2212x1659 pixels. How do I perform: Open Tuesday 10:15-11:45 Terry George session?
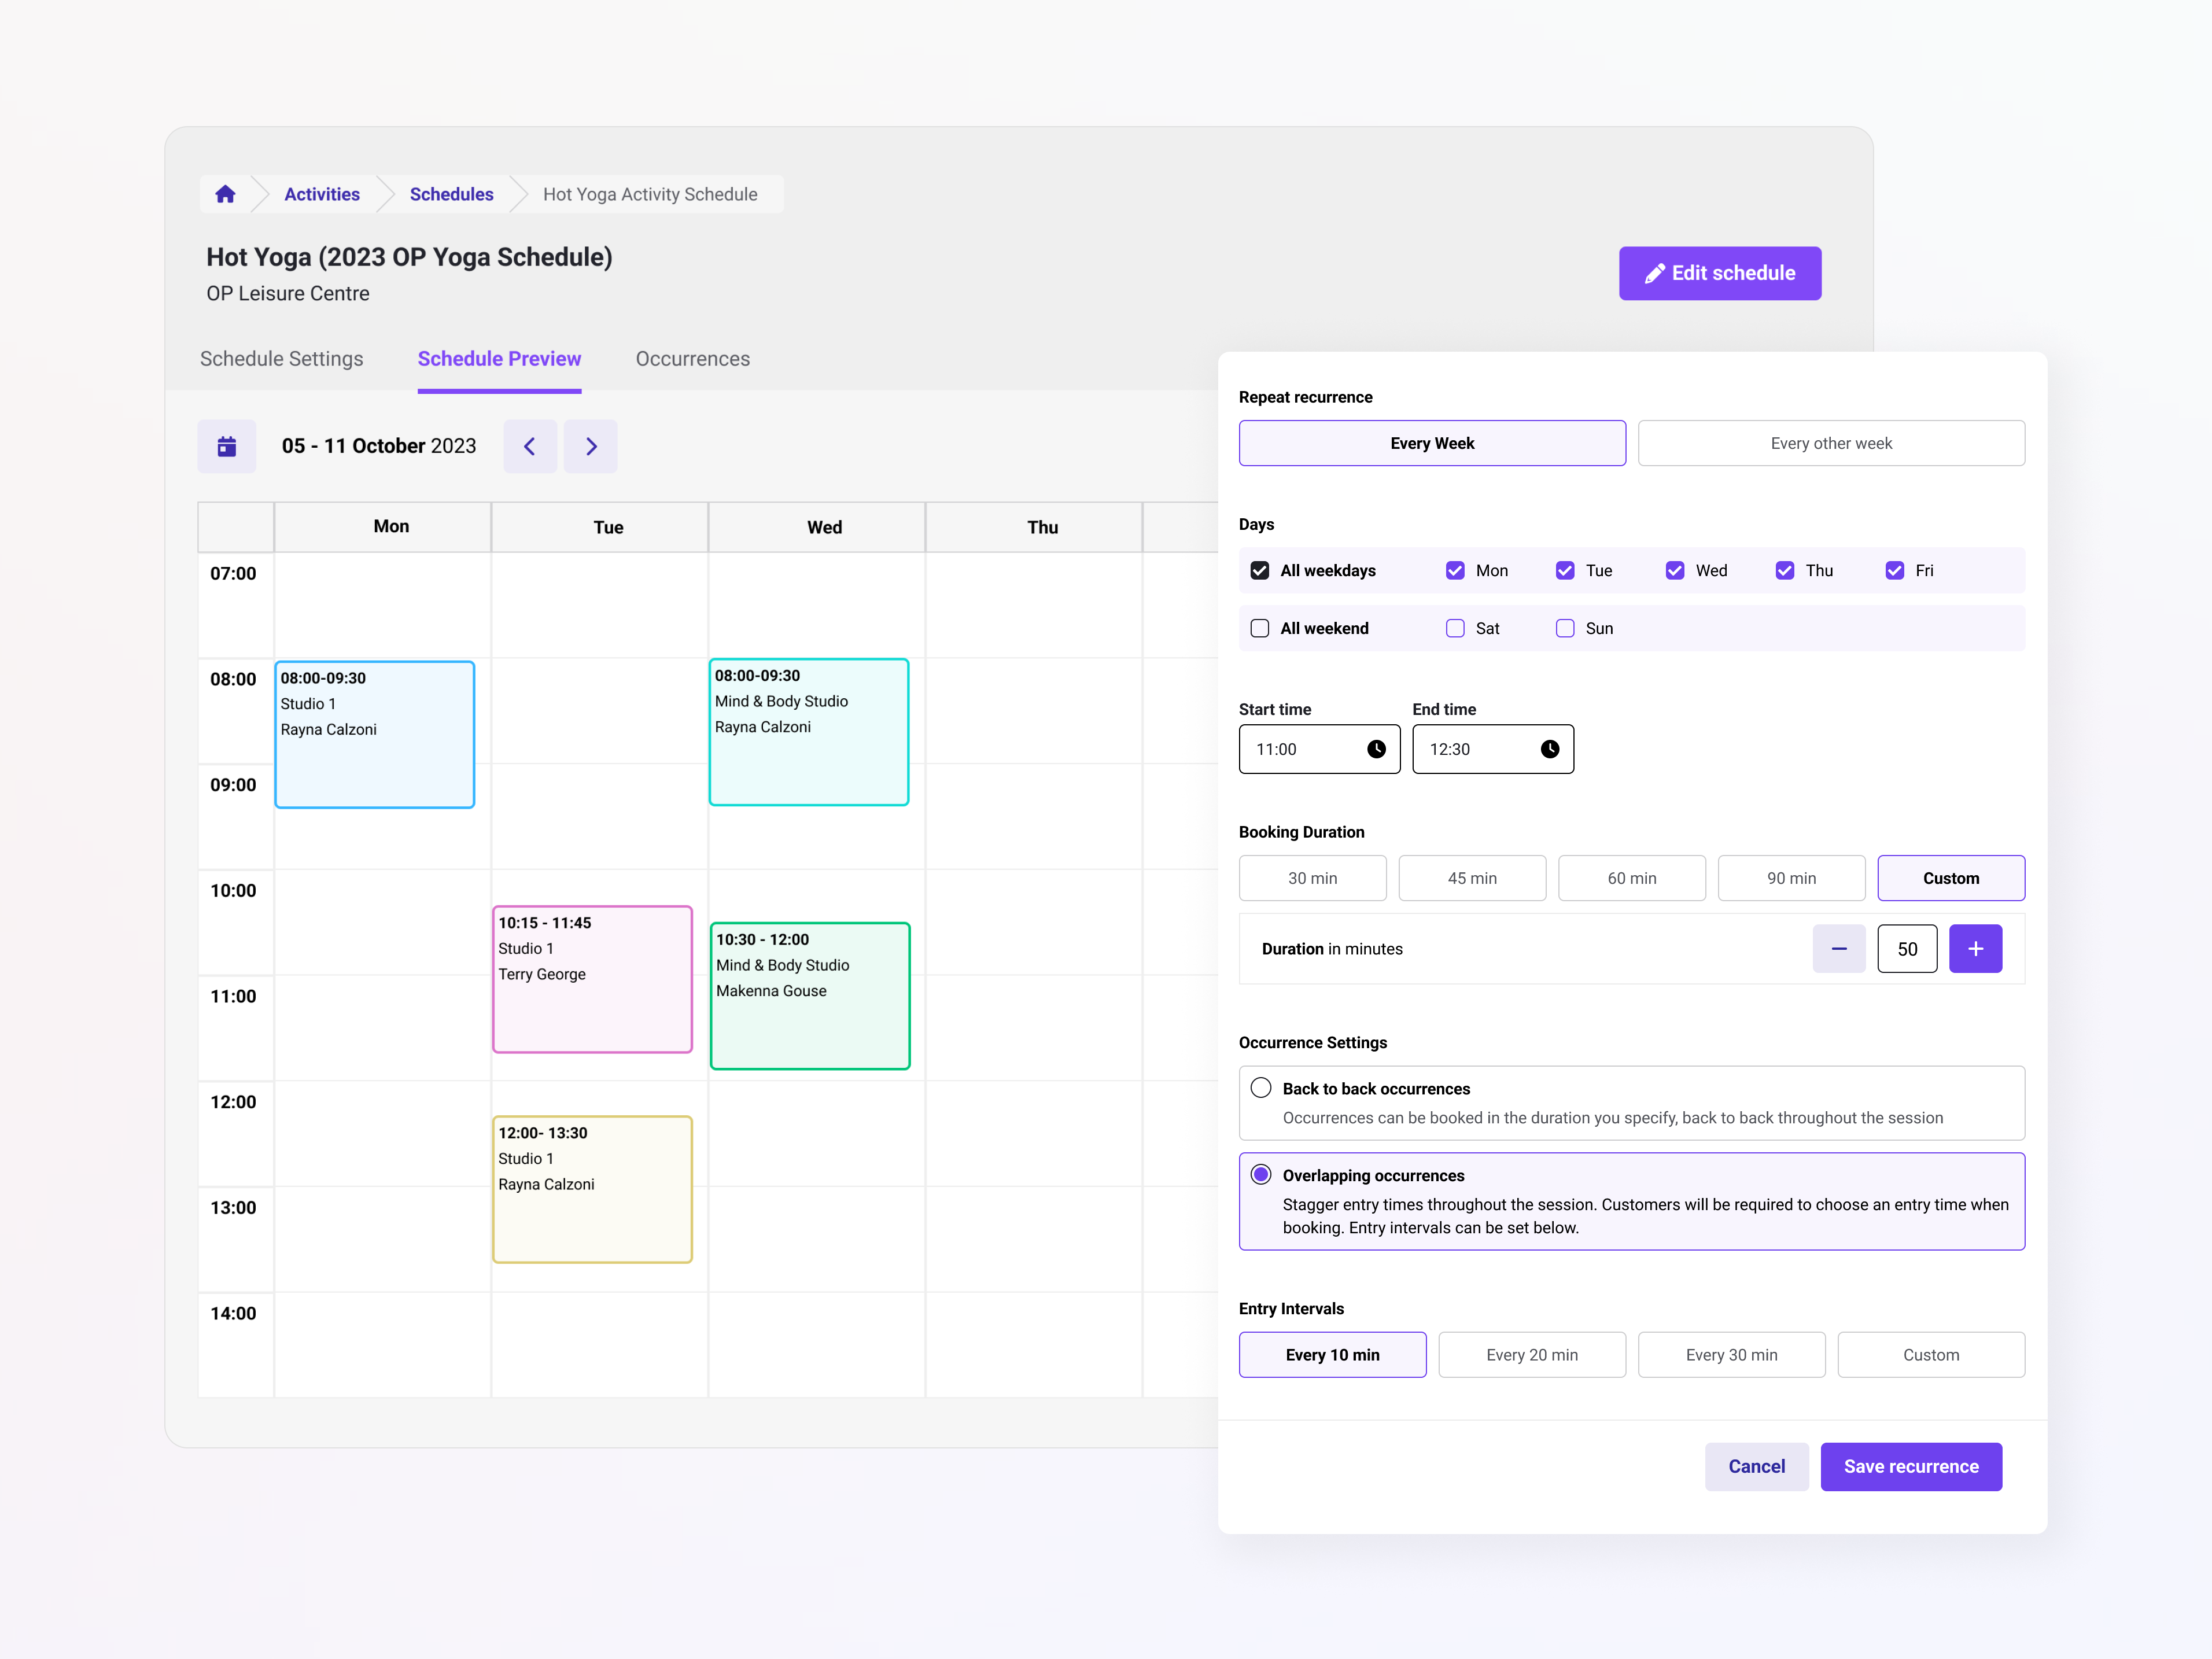[592, 980]
